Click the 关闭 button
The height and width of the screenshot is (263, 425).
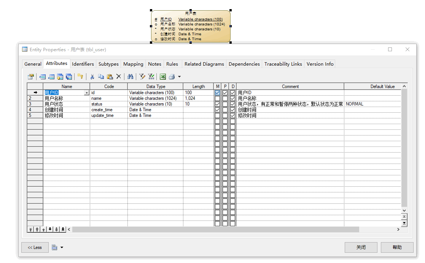coord(361,247)
